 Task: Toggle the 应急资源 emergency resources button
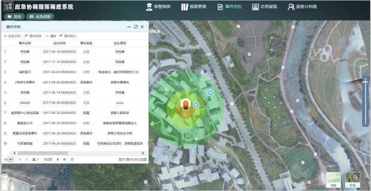point(40,17)
